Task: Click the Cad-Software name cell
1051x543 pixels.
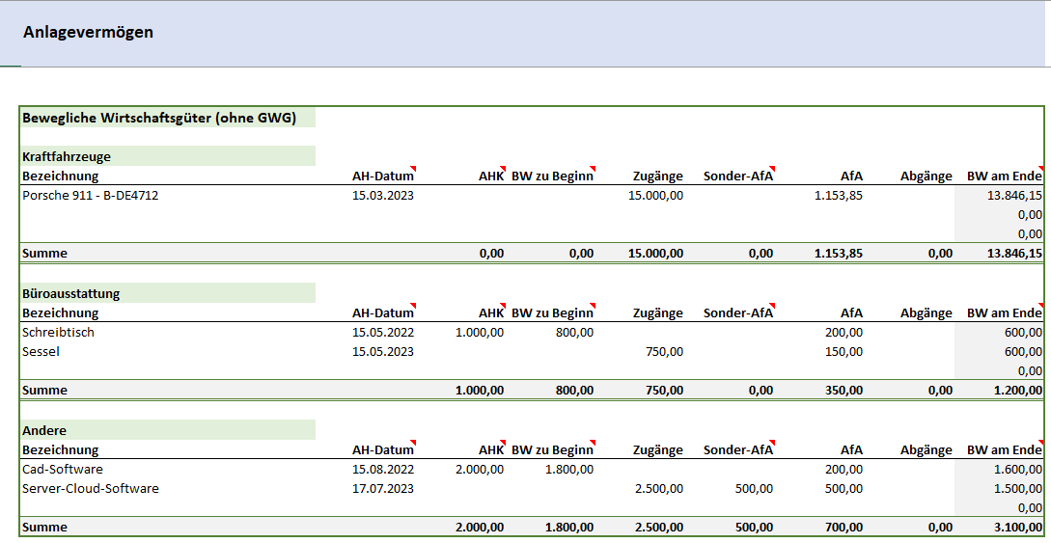Action: 63,470
